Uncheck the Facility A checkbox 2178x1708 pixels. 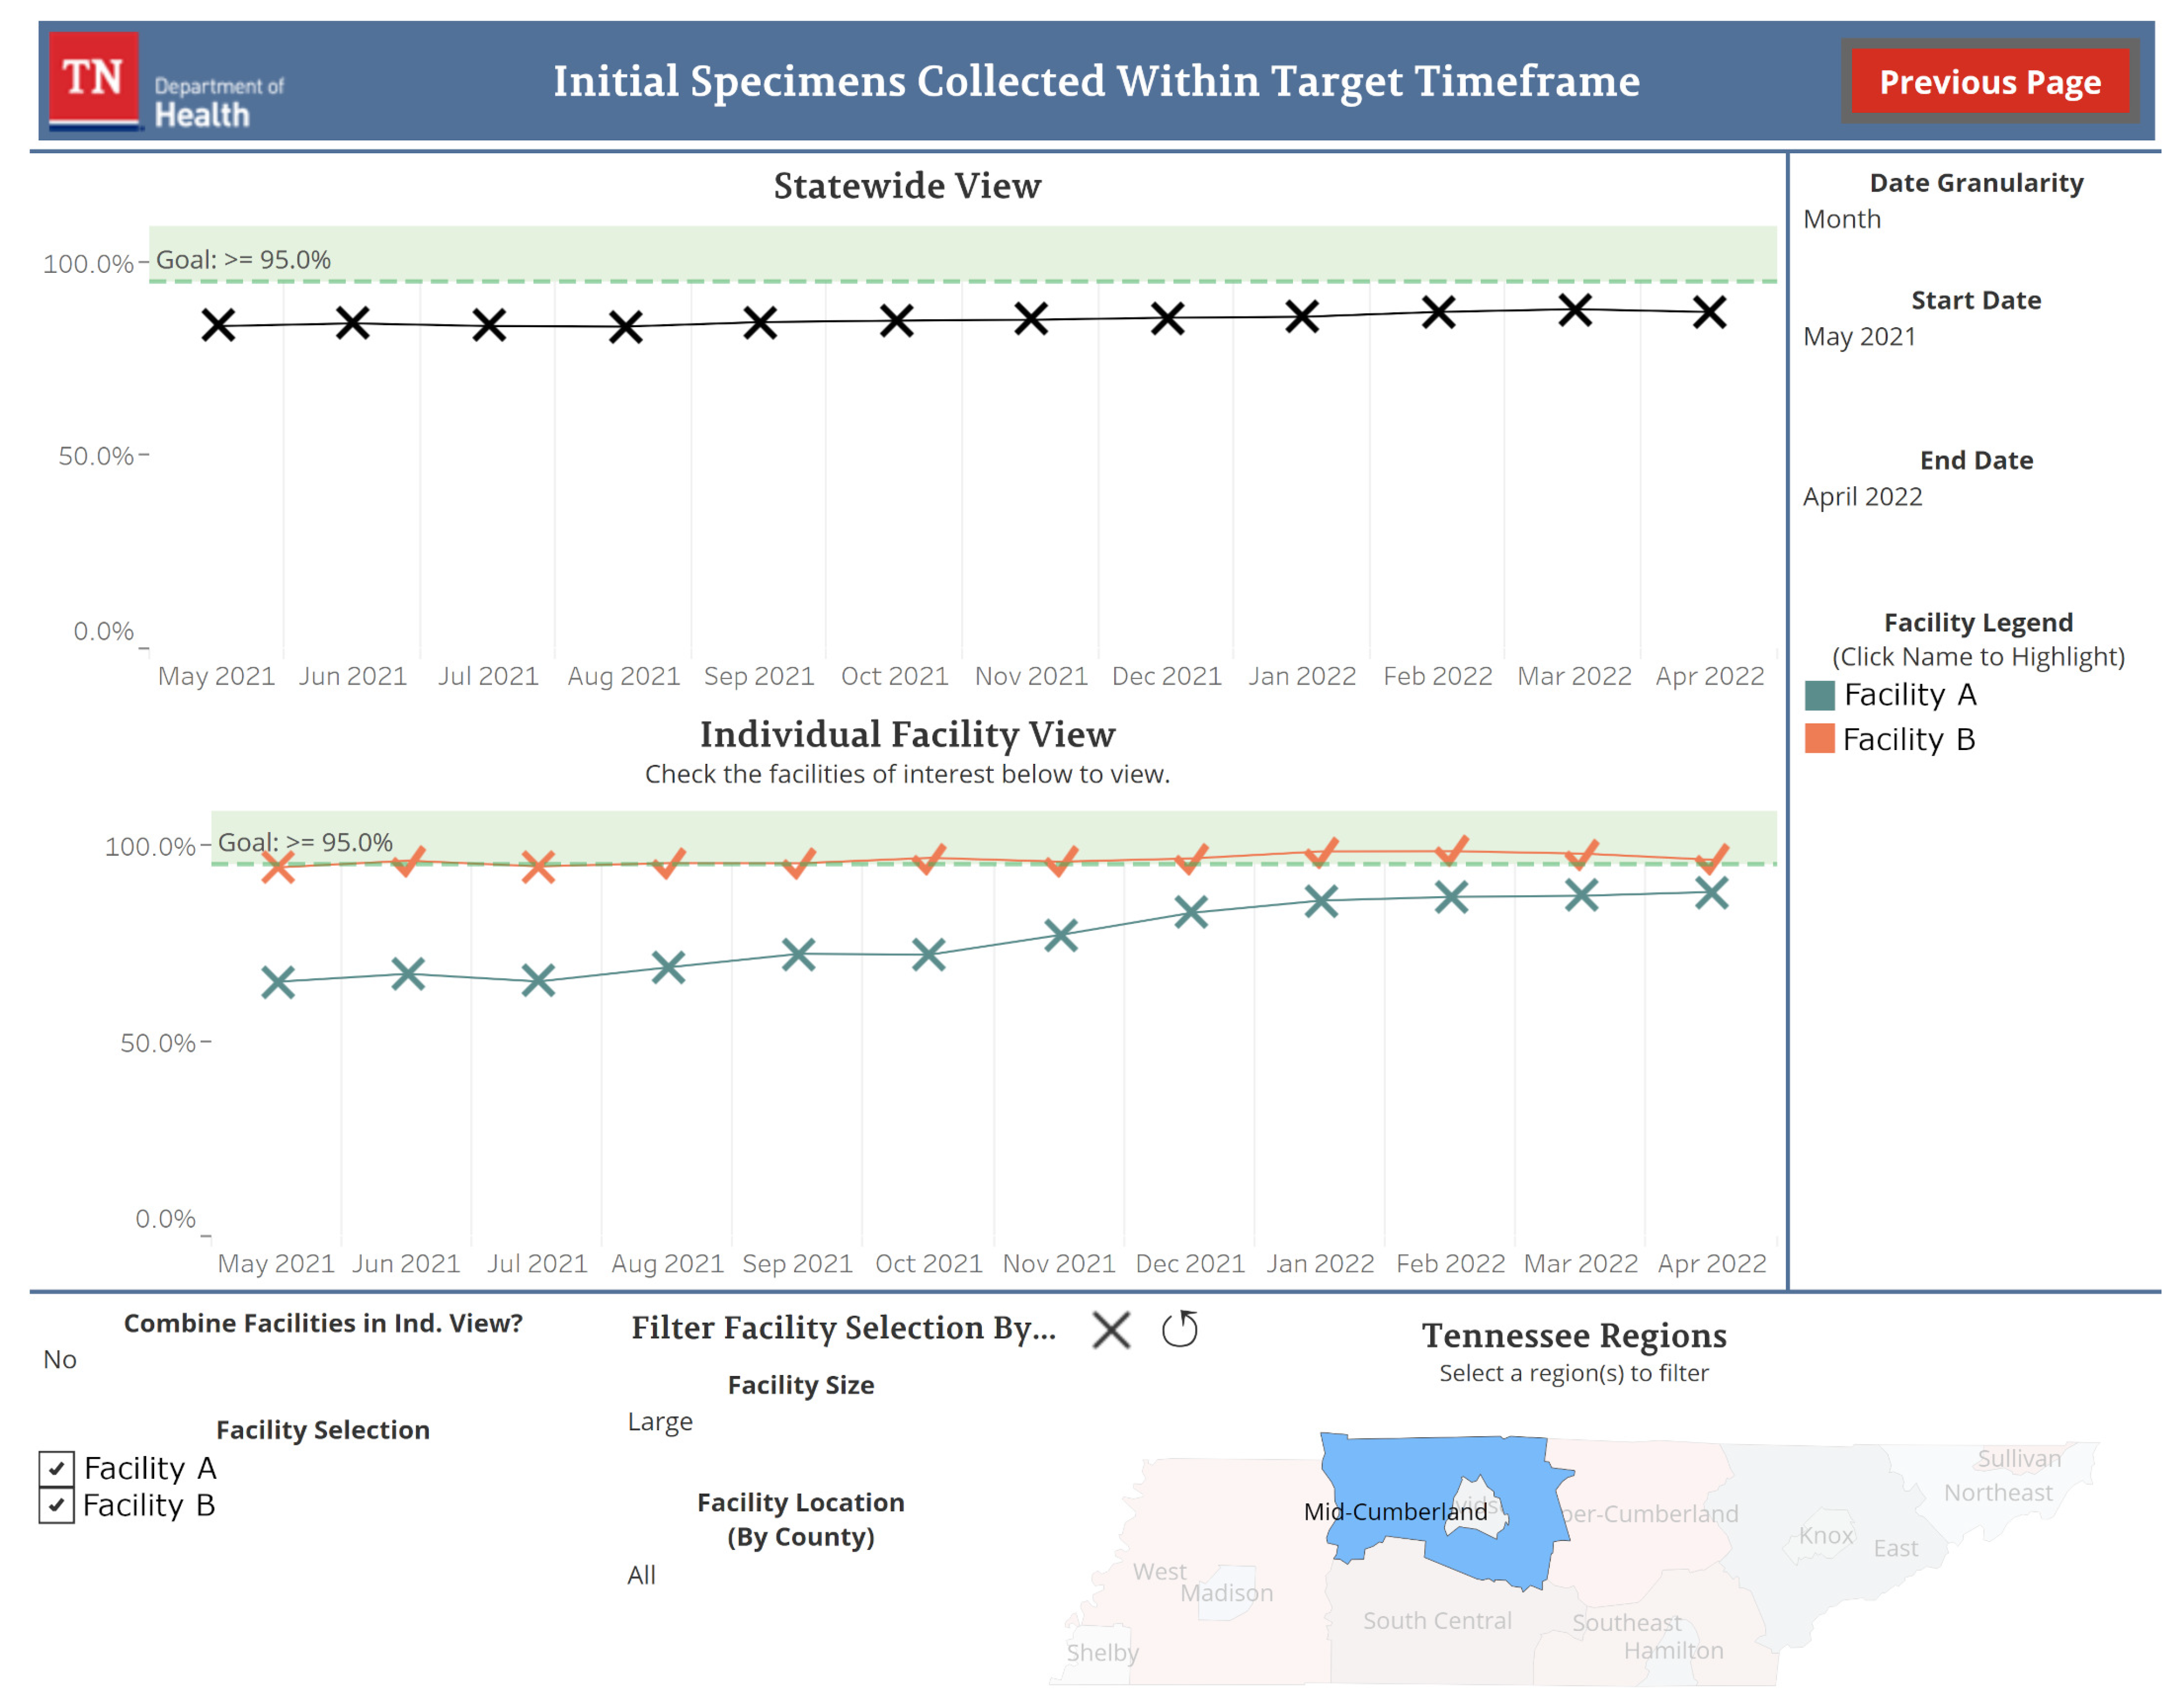[56, 1468]
